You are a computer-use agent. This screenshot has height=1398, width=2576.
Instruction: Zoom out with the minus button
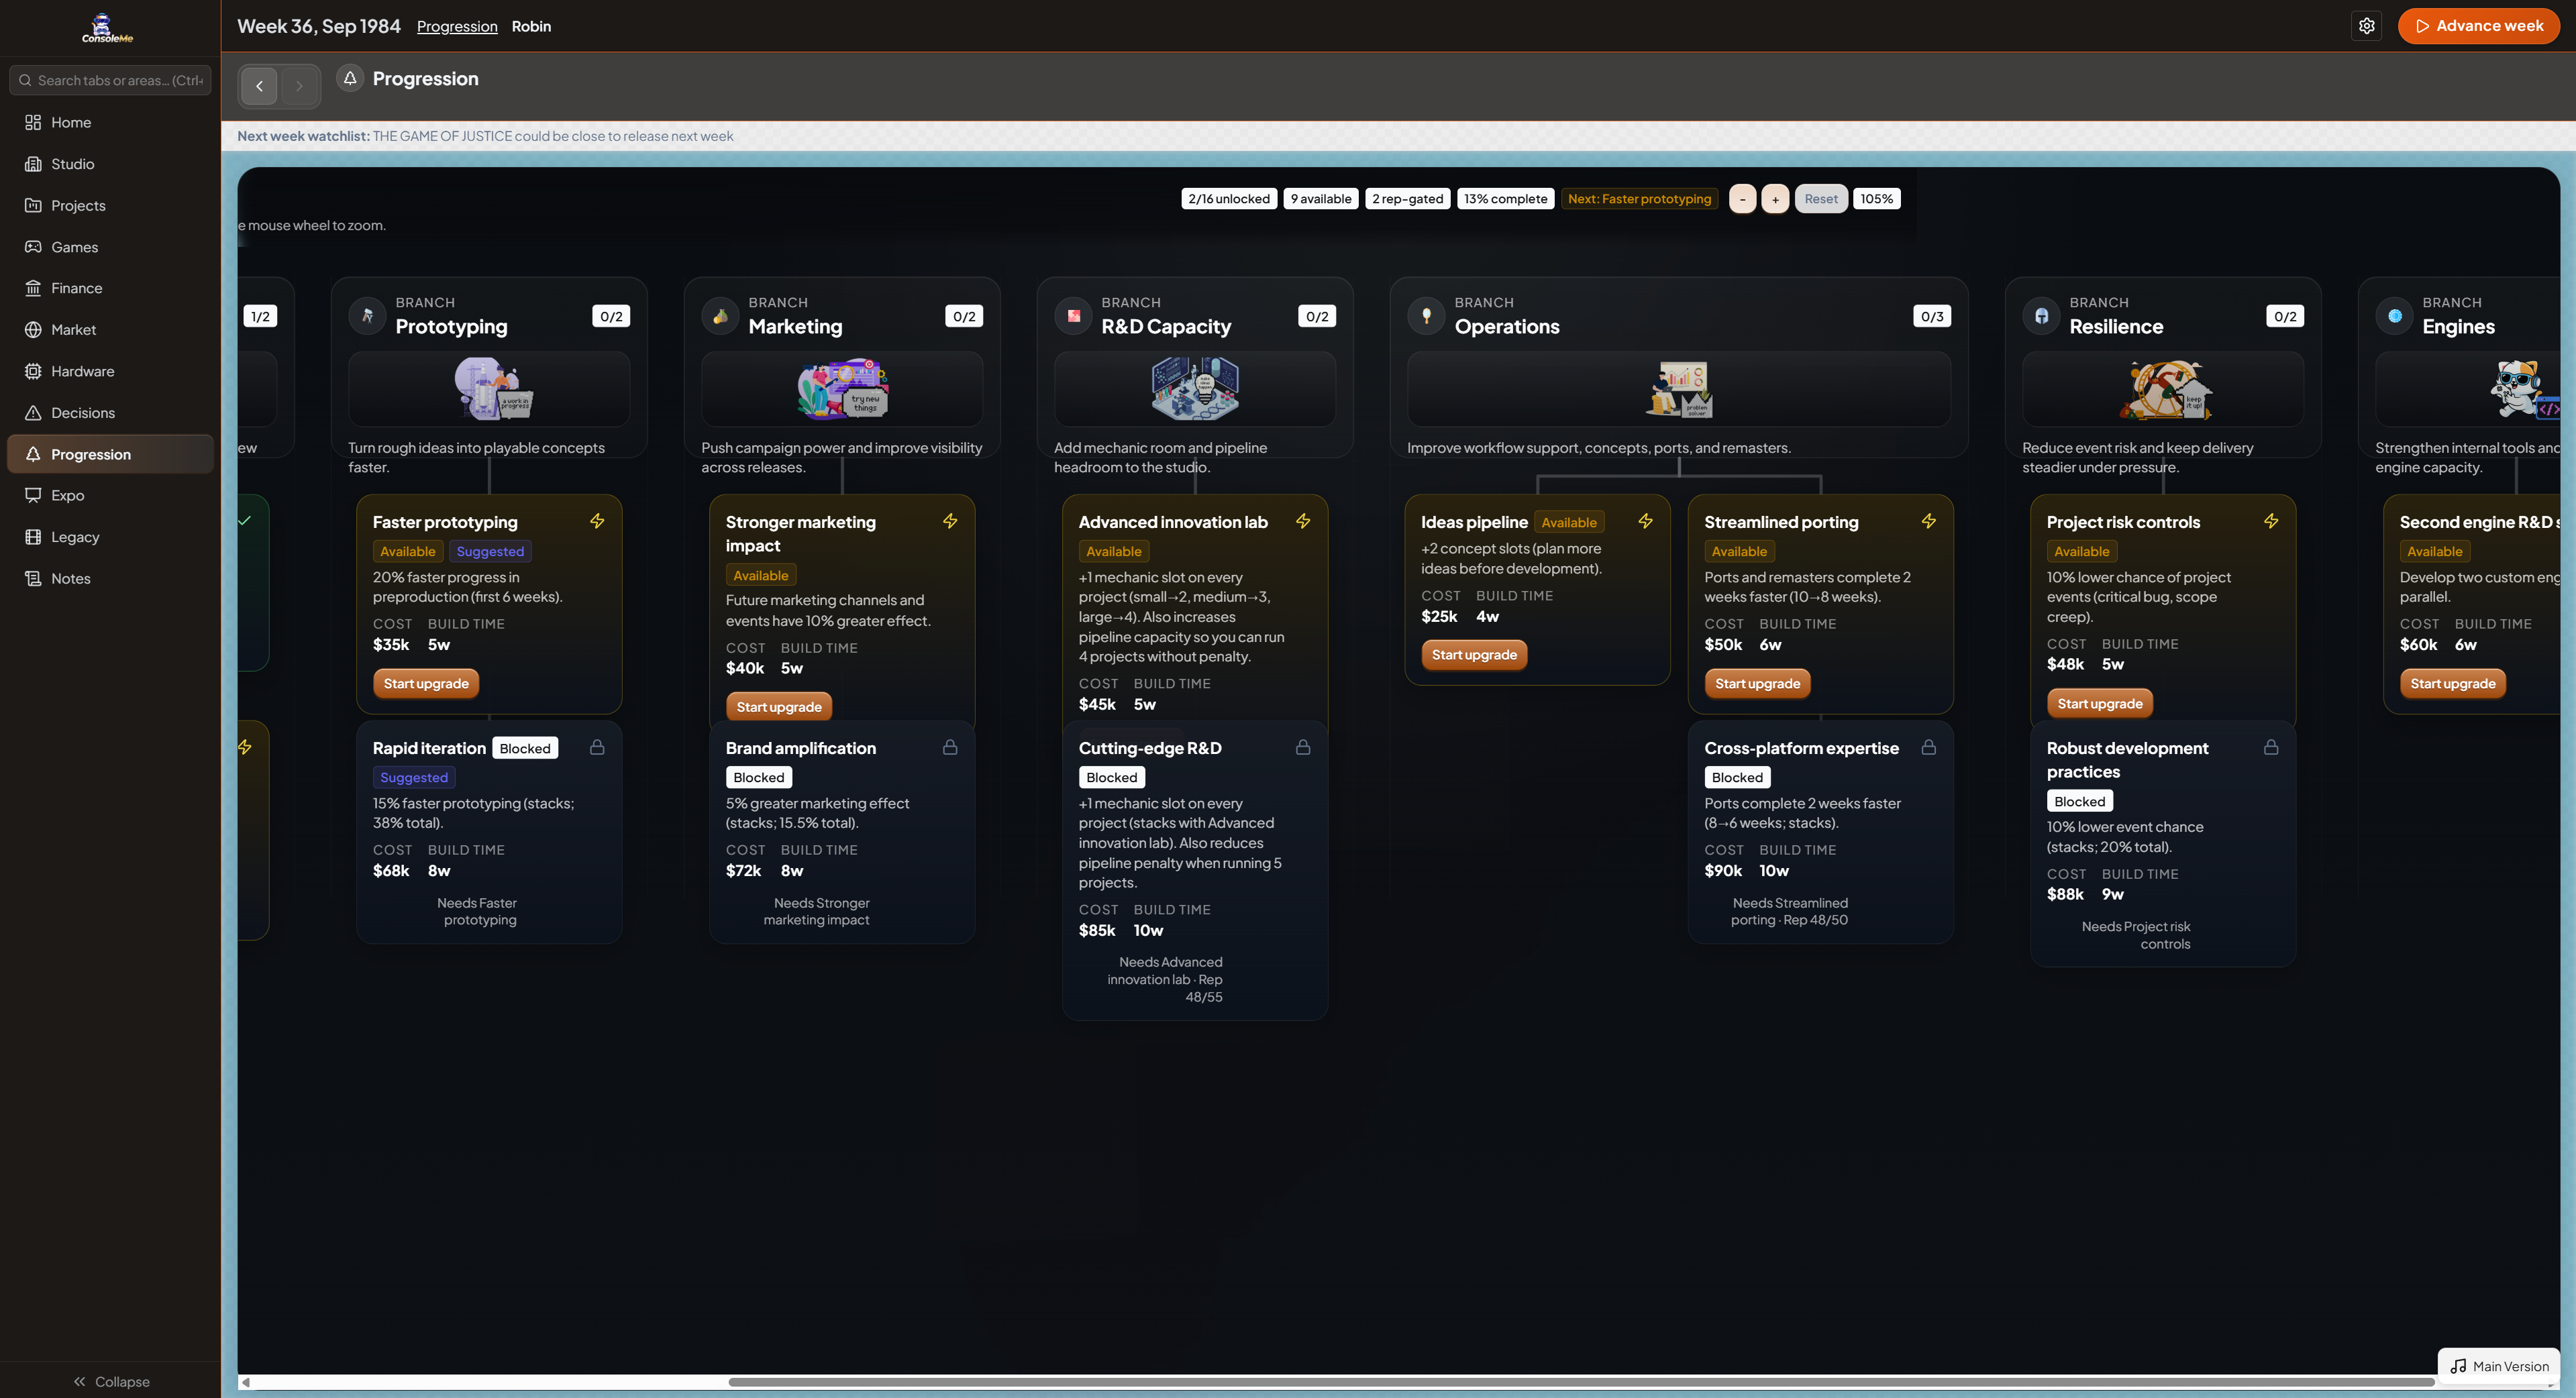pos(1742,199)
